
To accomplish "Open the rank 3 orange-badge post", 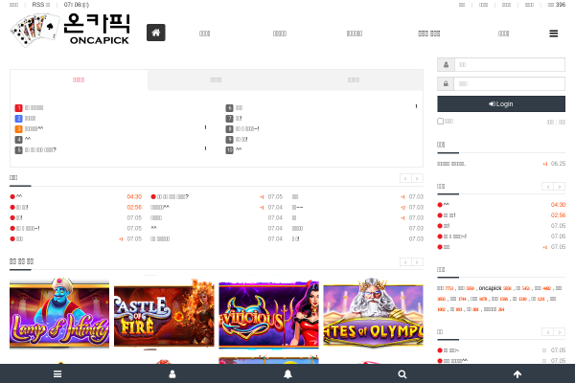I will click(34, 128).
